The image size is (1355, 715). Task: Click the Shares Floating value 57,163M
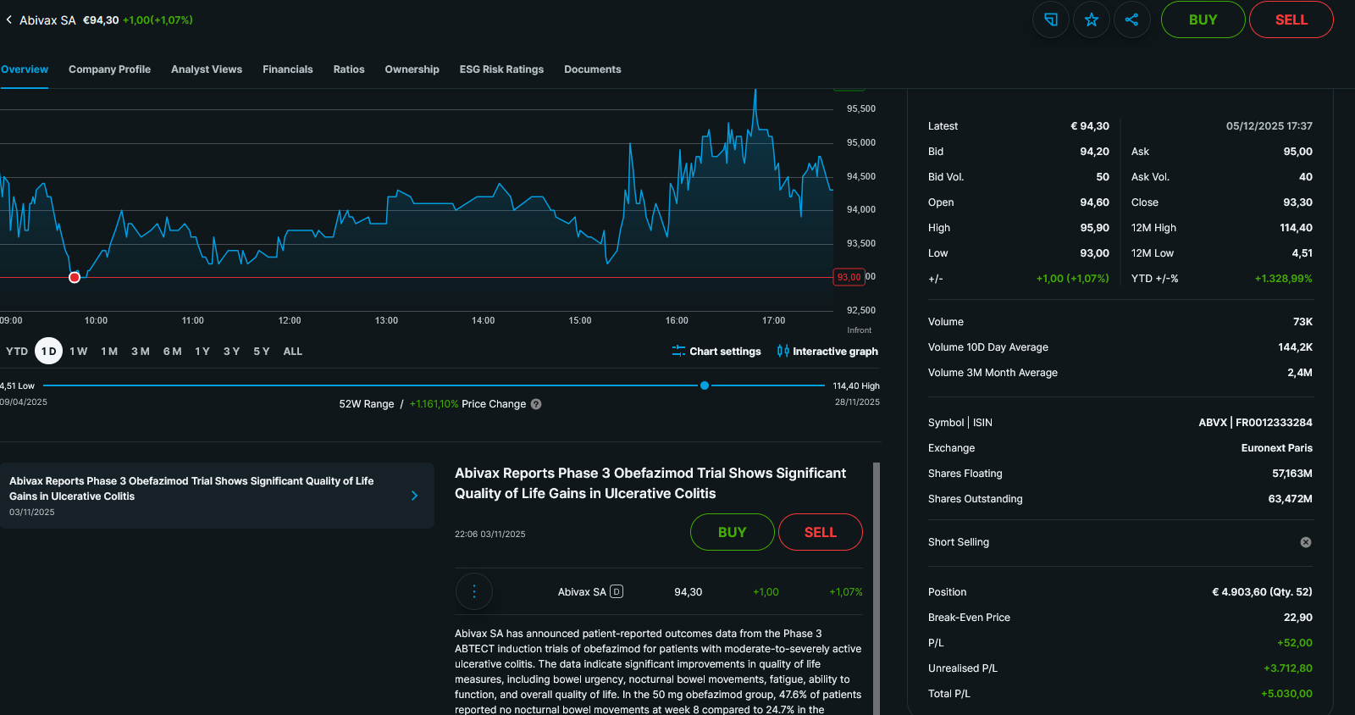(x=1292, y=474)
